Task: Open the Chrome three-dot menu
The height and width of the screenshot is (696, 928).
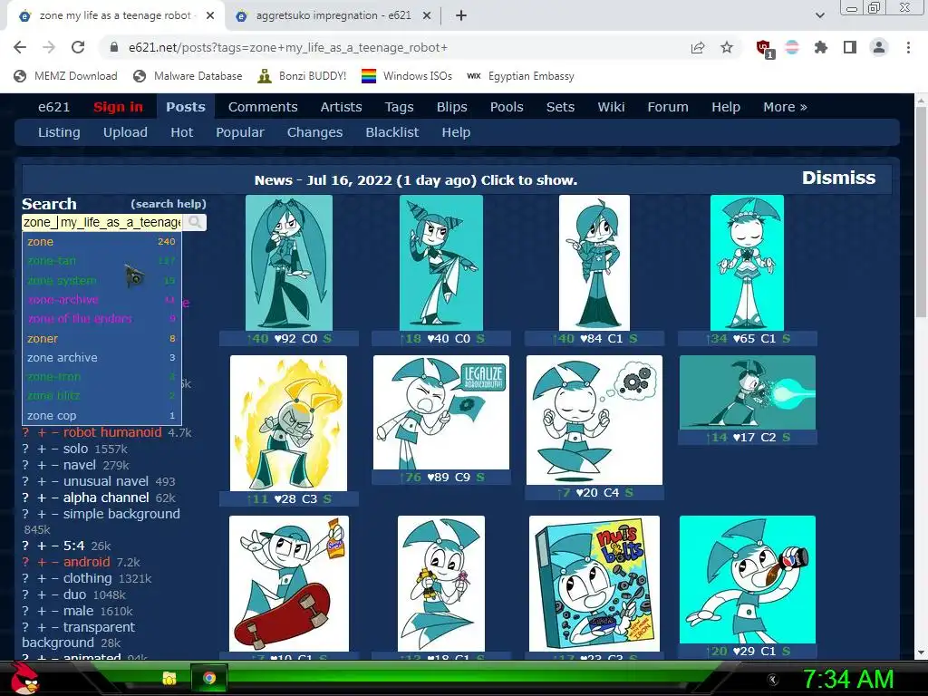Action: (908, 47)
